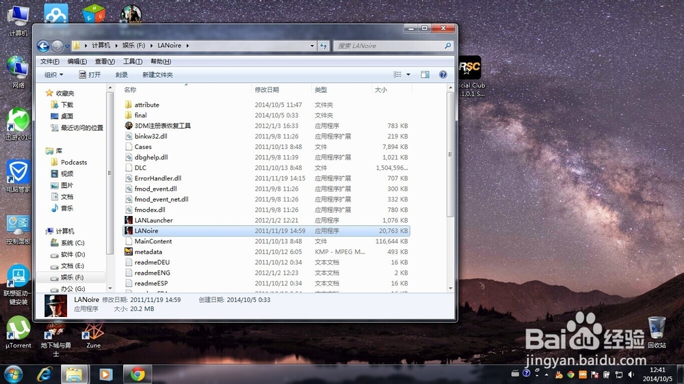The image size is (684, 384).
Task: Open 下载 in navigation pane
Action: tap(67, 105)
